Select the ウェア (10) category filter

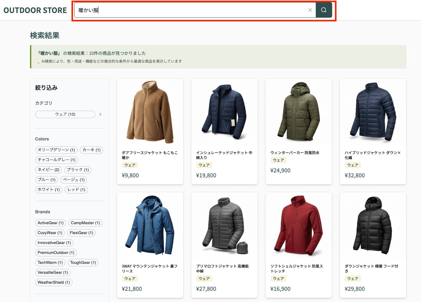[x=65, y=114]
